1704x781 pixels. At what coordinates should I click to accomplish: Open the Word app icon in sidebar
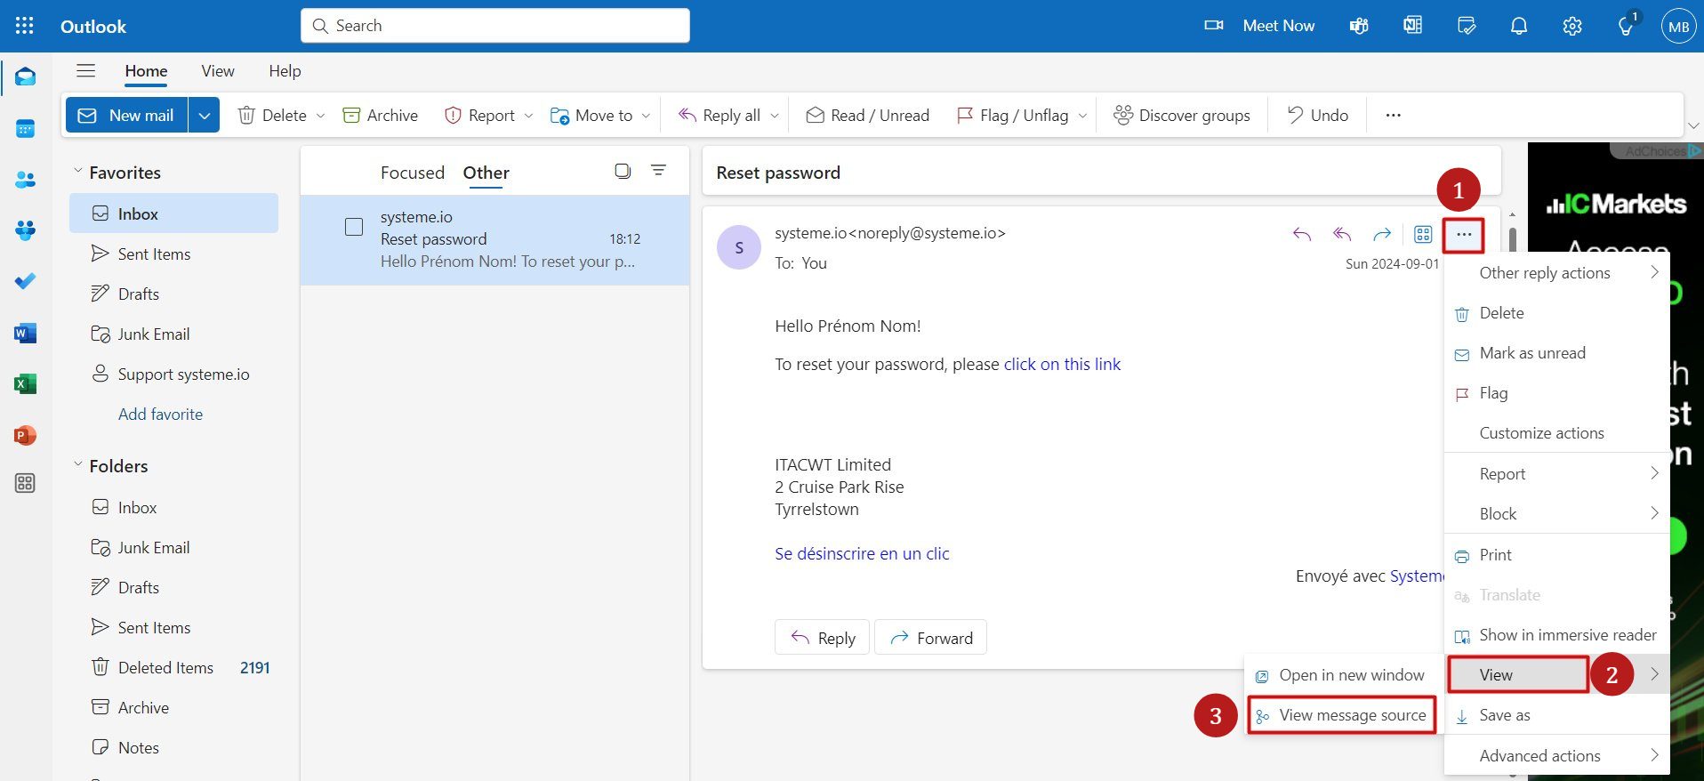tap(25, 334)
